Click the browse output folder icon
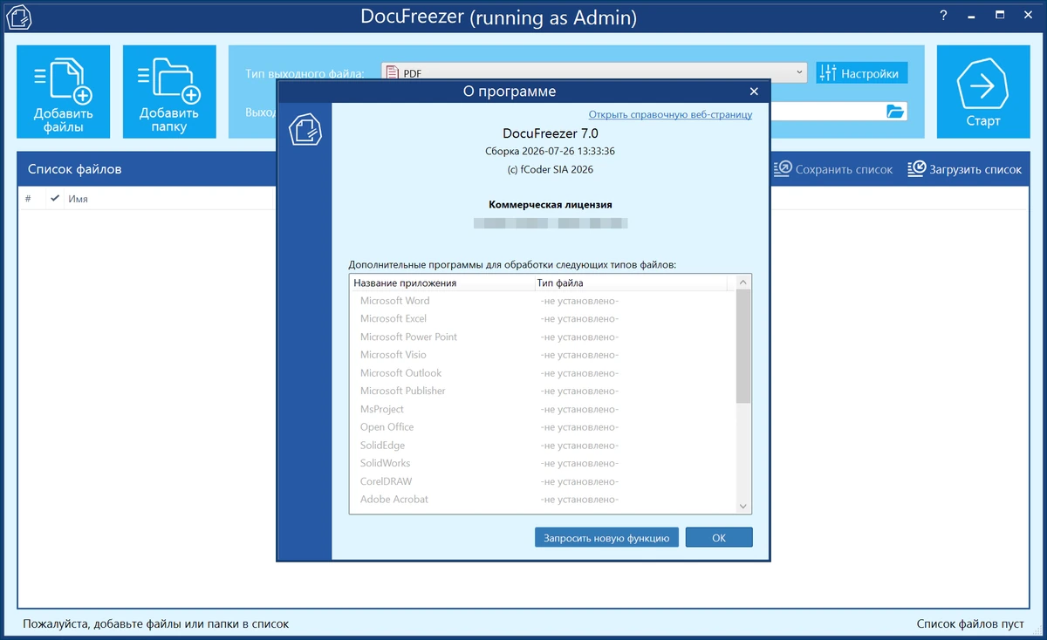The width and height of the screenshot is (1047, 640). [895, 111]
